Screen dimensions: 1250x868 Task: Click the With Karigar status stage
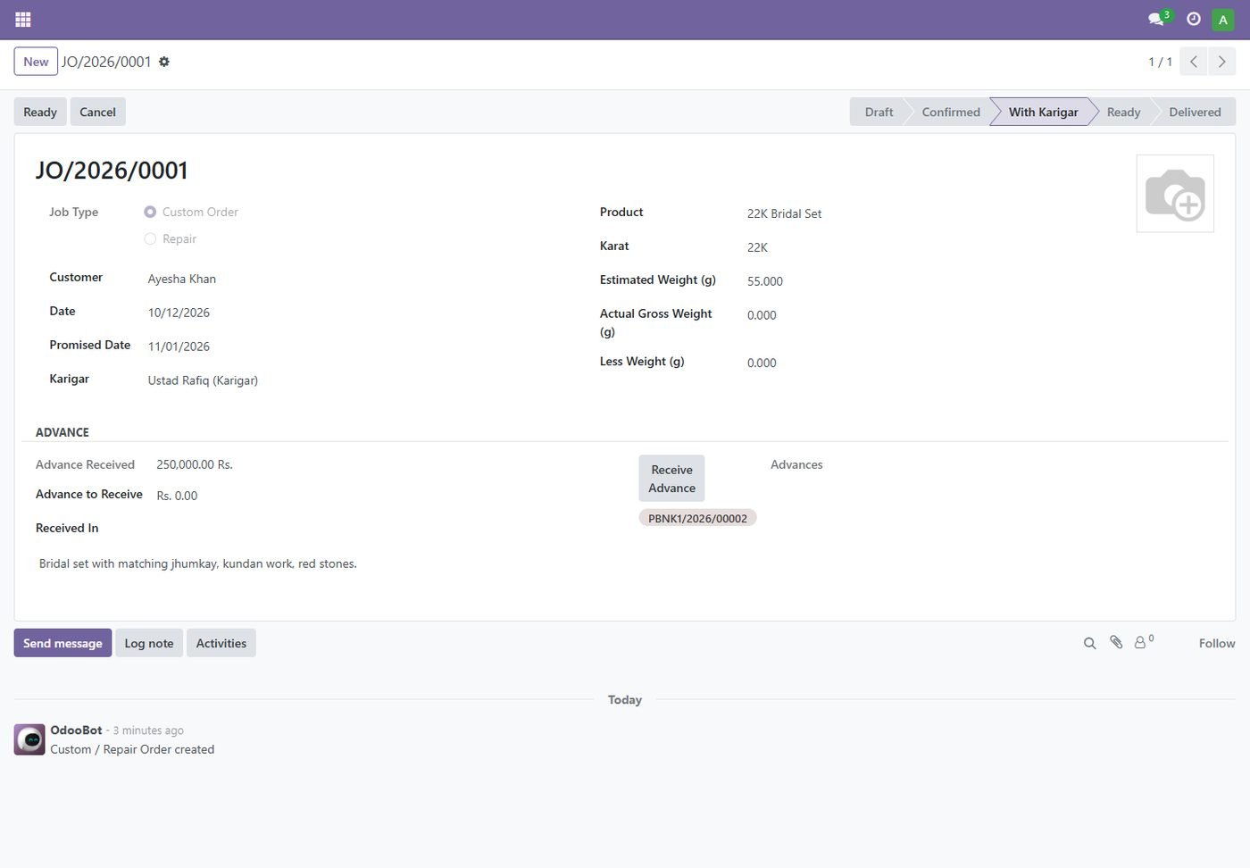click(x=1043, y=112)
